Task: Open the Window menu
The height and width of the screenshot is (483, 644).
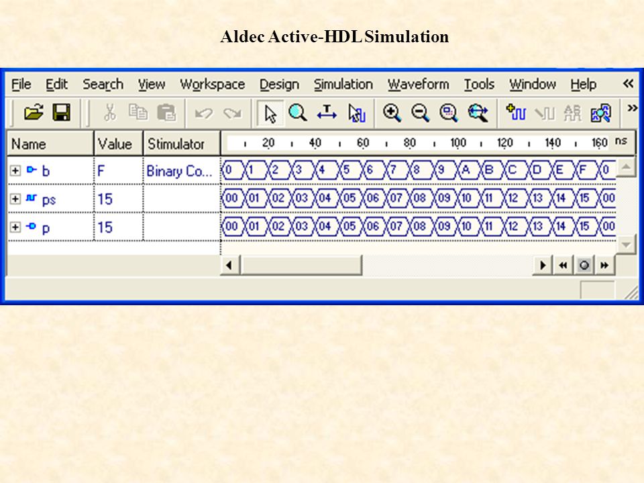Action: point(533,85)
